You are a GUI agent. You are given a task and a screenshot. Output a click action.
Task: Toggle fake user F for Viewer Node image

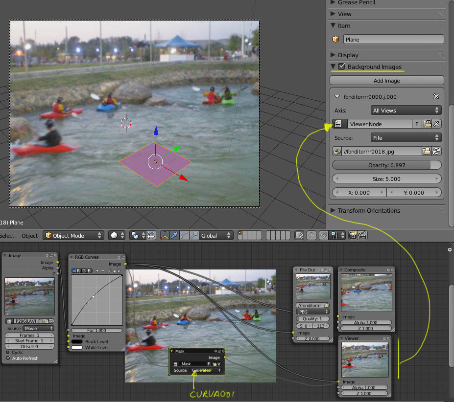417,124
